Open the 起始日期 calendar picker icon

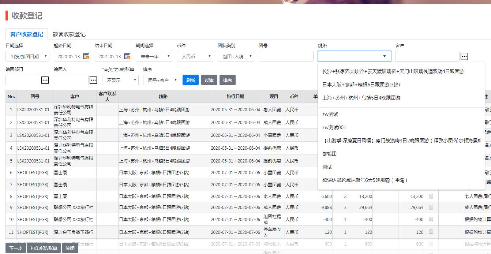[x=86, y=56]
